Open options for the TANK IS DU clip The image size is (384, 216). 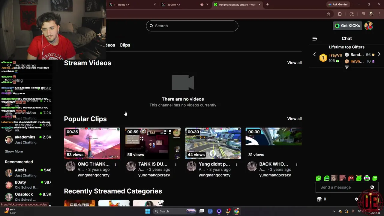176,164
